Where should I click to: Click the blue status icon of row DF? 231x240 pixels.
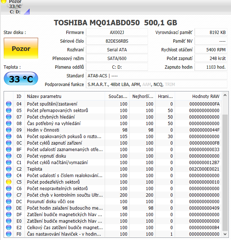point(9,214)
